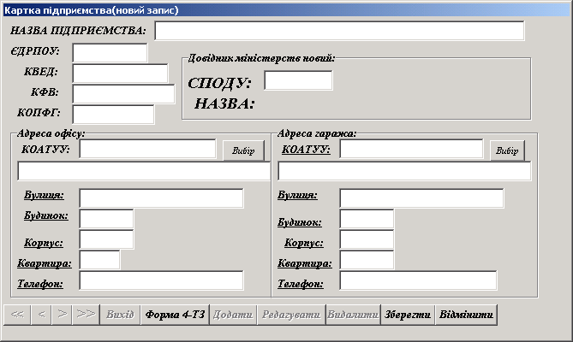Click КОАТУУ field in Адреса гаража

click(411, 149)
